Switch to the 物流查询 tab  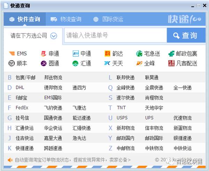pyautogui.click(x=66, y=19)
